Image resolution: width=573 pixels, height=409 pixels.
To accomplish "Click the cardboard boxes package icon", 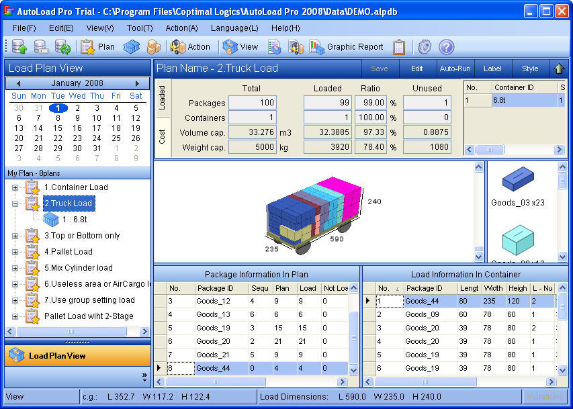I will coord(153,47).
